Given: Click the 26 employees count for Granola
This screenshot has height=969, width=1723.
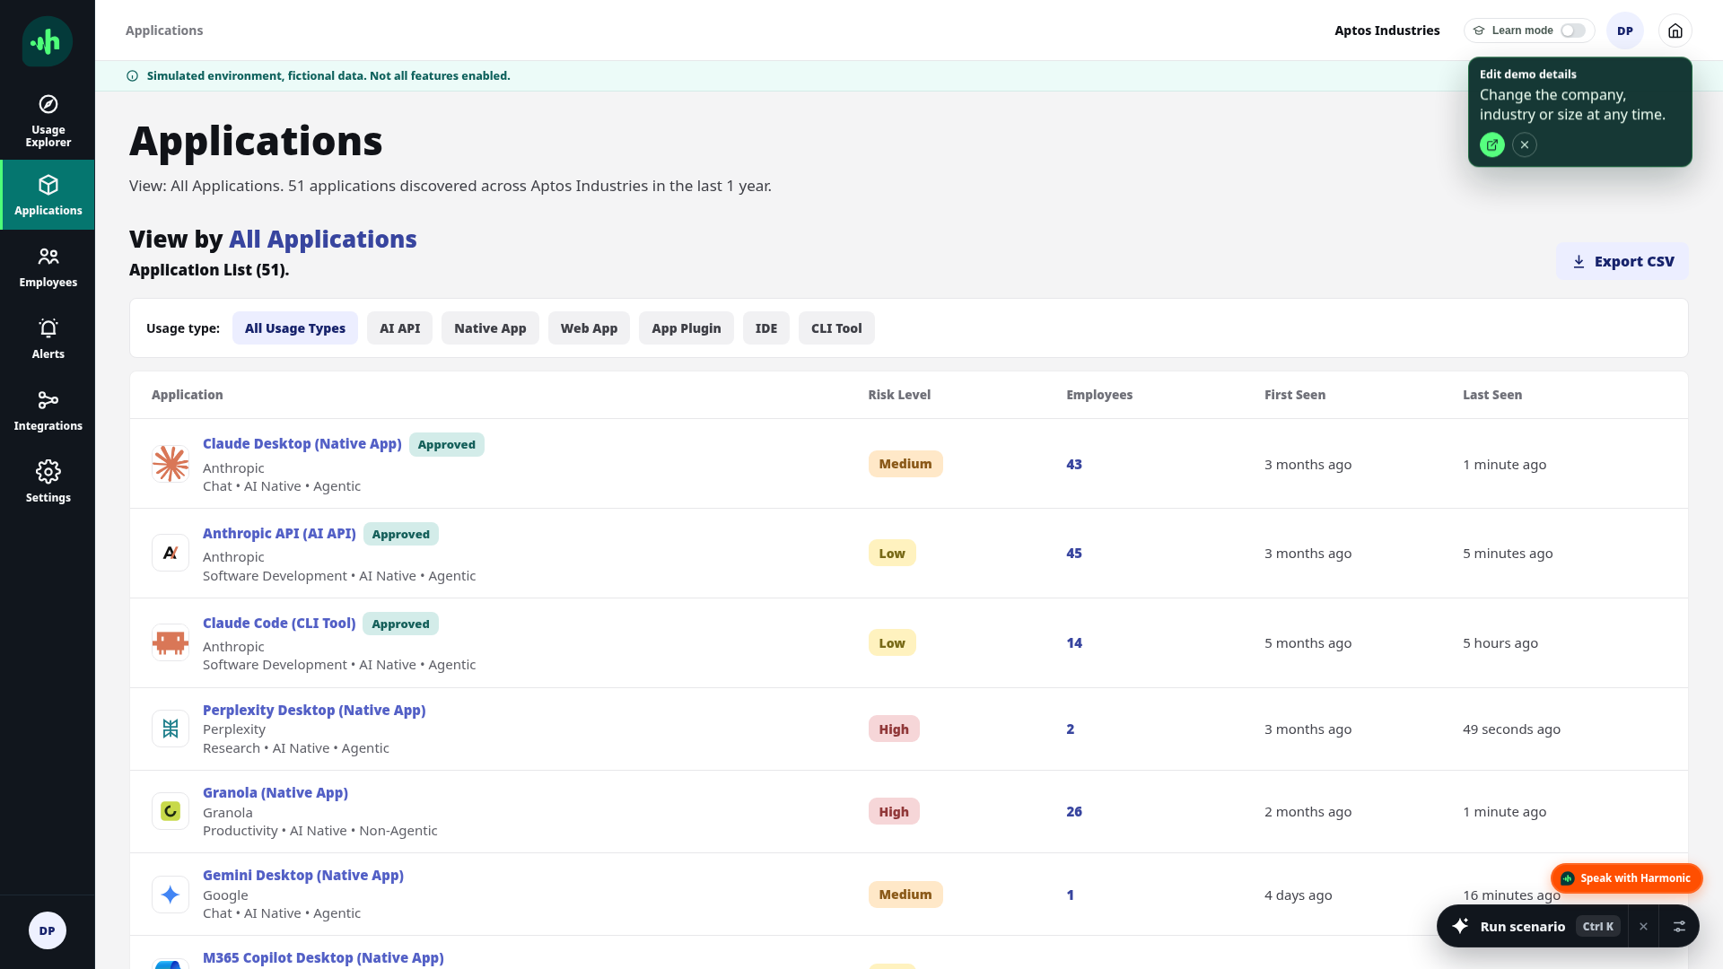Looking at the screenshot, I should click(x=1074, y=812).
